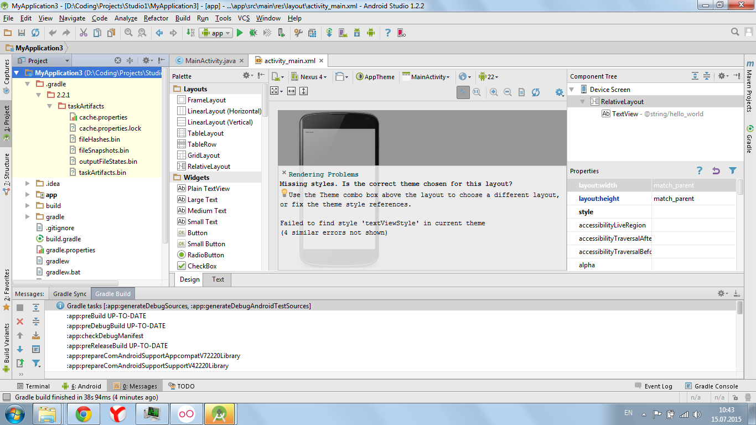
Task: Toggle fit-to-screen zoom button in designer
Action: coord(463,92)
